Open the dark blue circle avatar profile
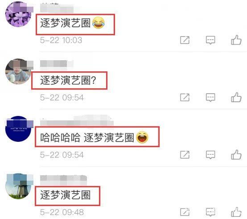 [x=18, y=129]
